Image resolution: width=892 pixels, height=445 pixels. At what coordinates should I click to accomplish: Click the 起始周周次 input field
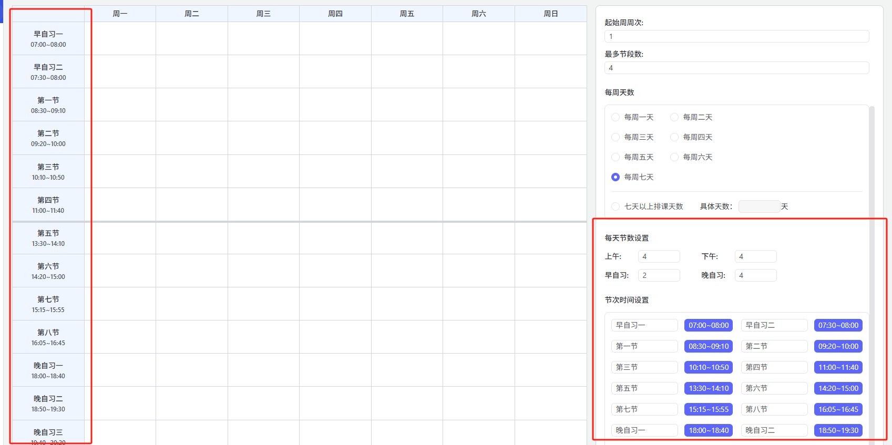tap(736, 36)
